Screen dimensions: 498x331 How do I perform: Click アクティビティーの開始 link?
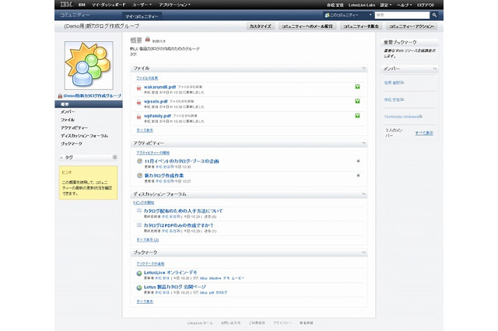click(x=153, y=153)
